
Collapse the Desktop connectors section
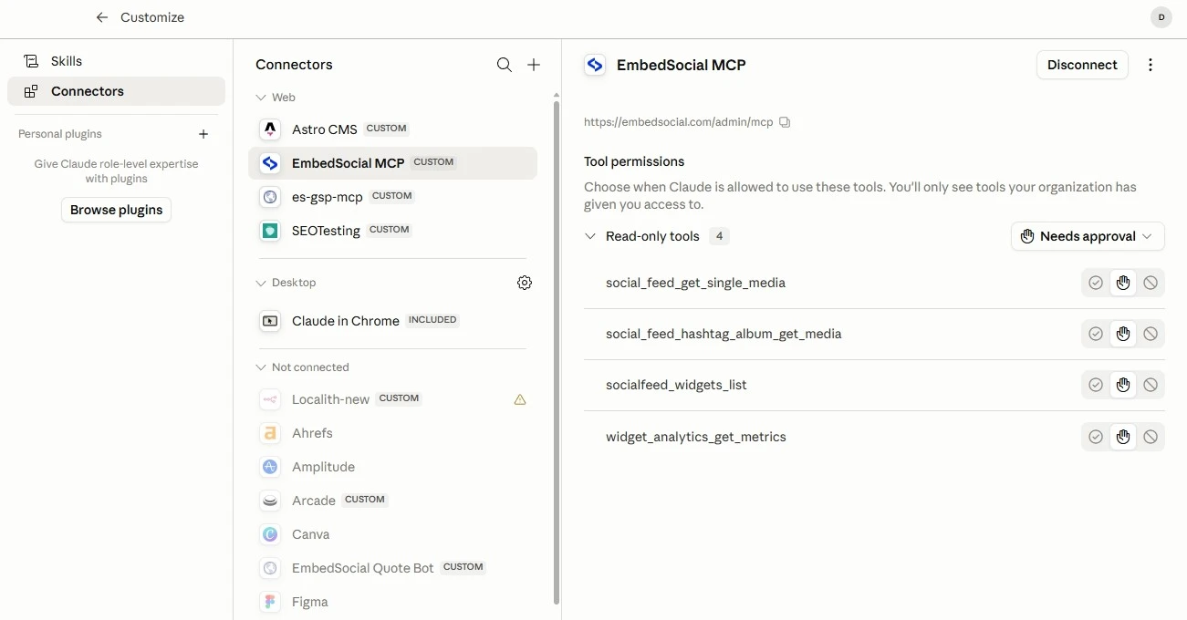[x=261, y=283]
